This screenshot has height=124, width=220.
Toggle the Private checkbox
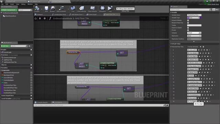click(188, 30)
